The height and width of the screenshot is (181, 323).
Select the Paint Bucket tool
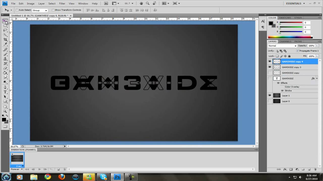5,73
